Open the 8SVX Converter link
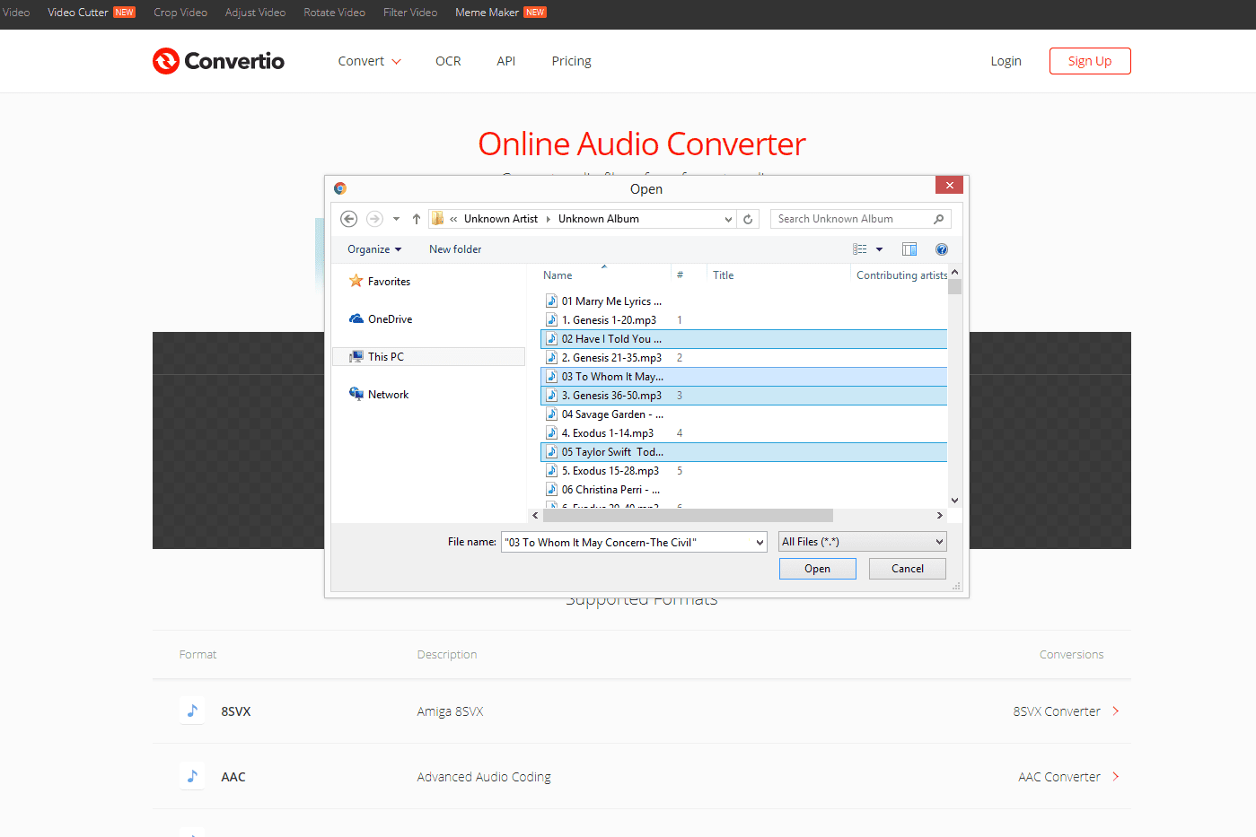 (1067, 711)
